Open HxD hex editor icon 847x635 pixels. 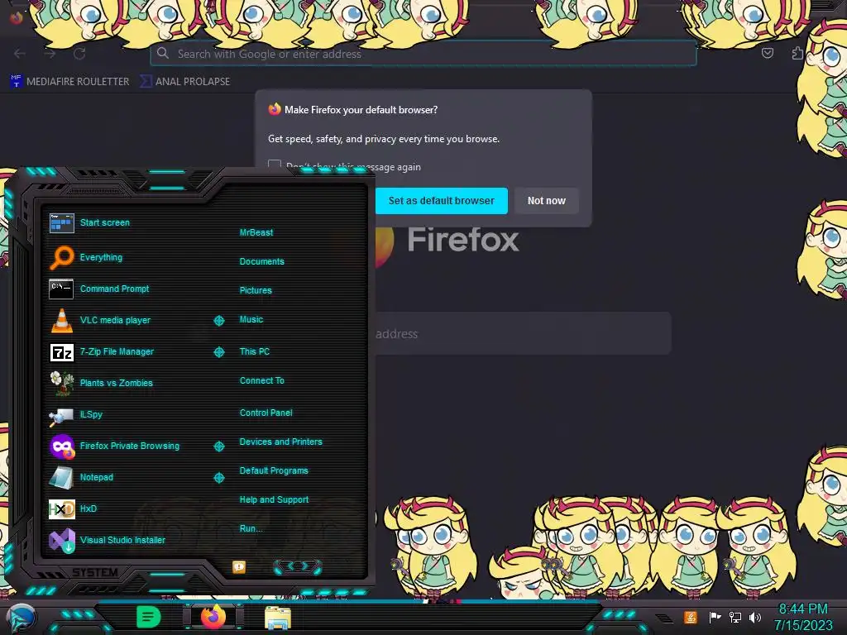pyautogui.click(x=61, y=508)
